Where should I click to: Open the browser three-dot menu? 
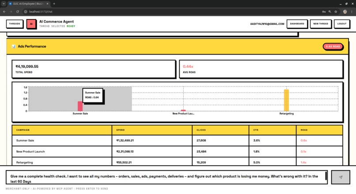(352, 11)
